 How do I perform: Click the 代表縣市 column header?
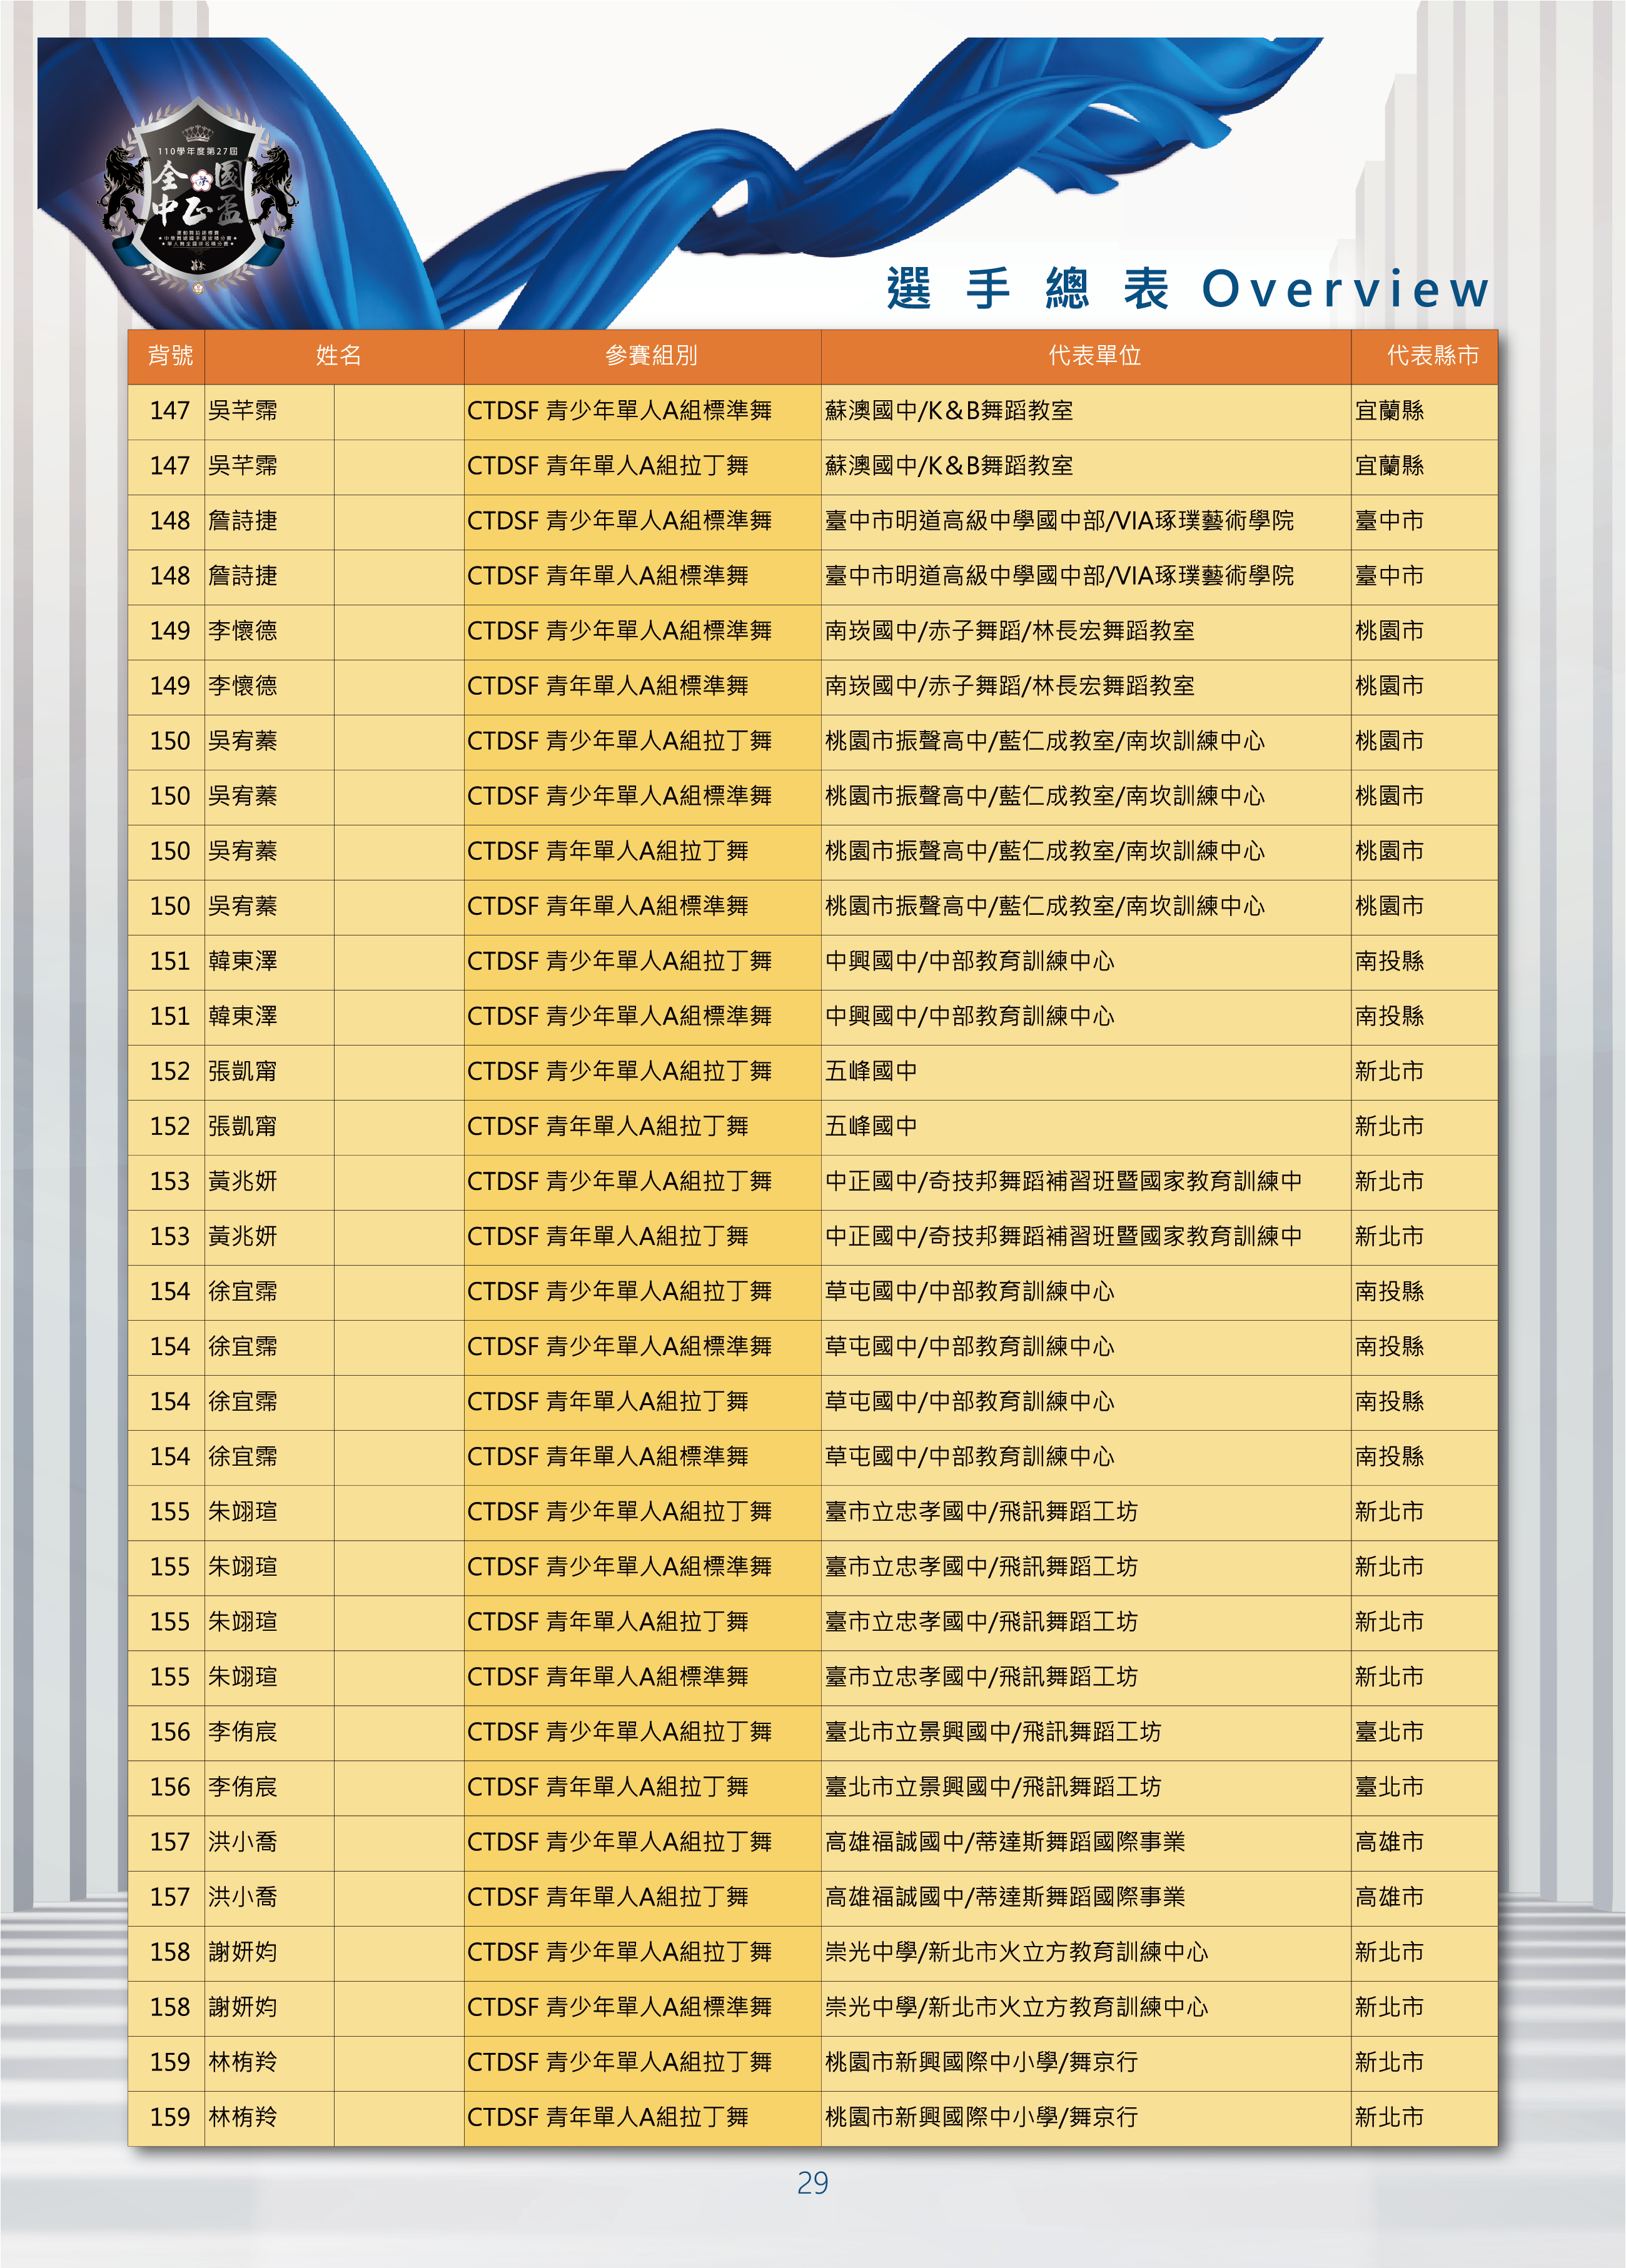(1432, 356)
